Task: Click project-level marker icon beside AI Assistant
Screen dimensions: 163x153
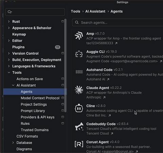Action: (62, 85)
